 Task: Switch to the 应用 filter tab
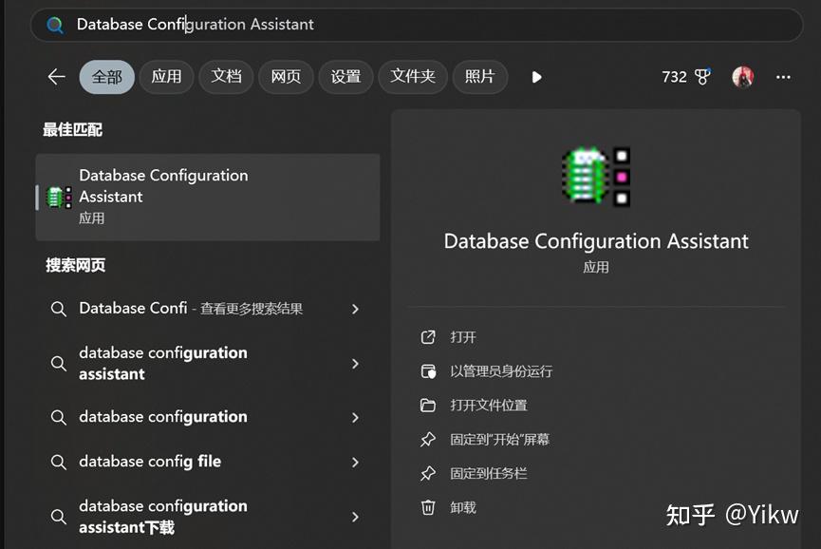point(166,77)
